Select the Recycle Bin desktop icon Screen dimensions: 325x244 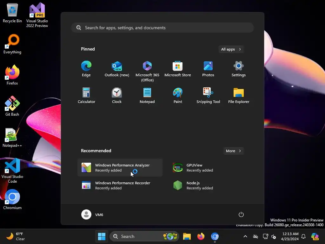pyautogui.click(x=12, y=13)
